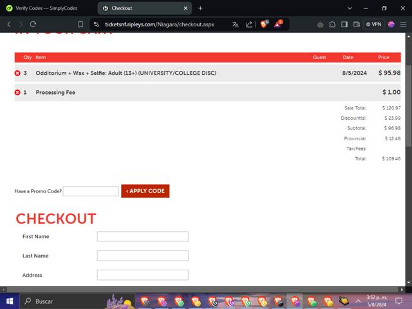The height and width of the screenshot is (309, 412).
Task: Open the Windows Start menu
Action: pyautogui.click(x=10, y=301)
